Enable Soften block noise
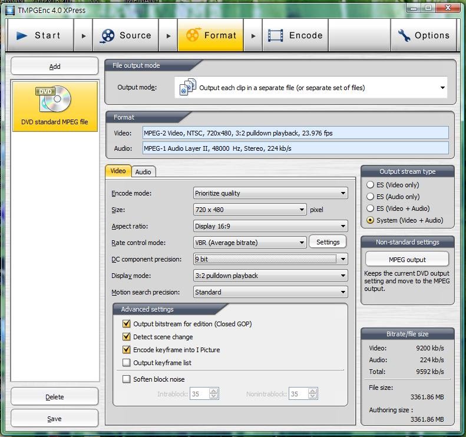Screen dimensions: 466x437 point(126,379)
